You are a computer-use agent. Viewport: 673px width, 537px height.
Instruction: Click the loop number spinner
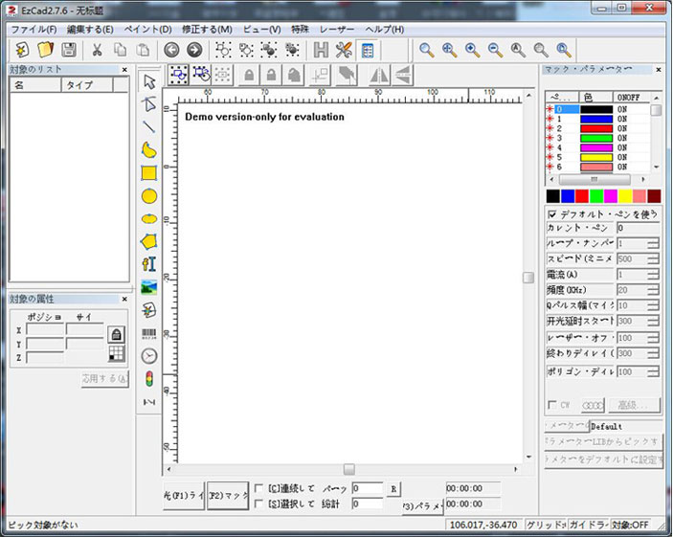653,243
